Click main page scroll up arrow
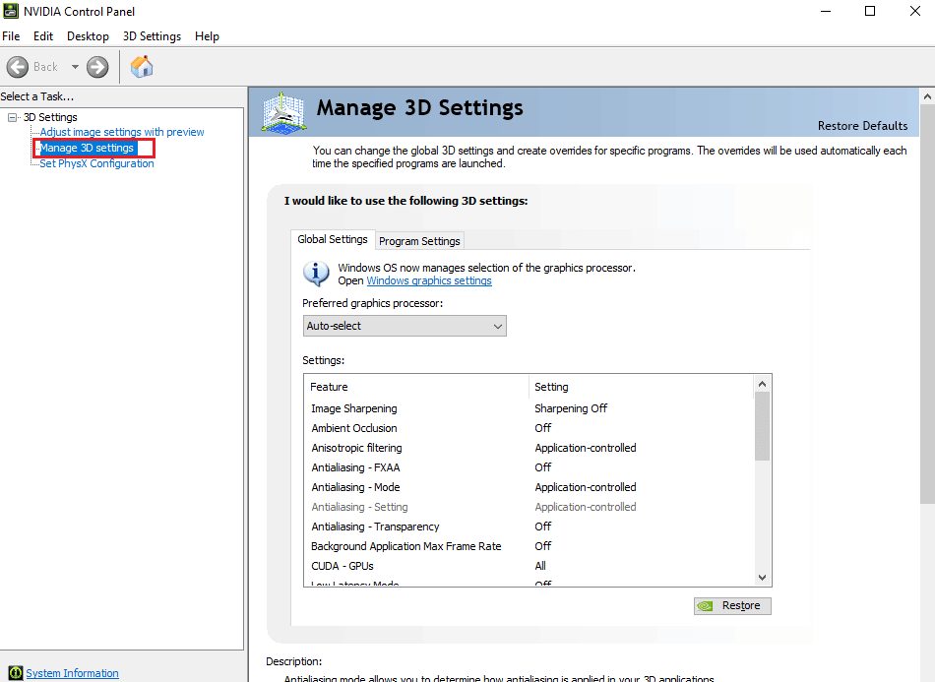This screenshot has width=935, height=682. point(927,96)
